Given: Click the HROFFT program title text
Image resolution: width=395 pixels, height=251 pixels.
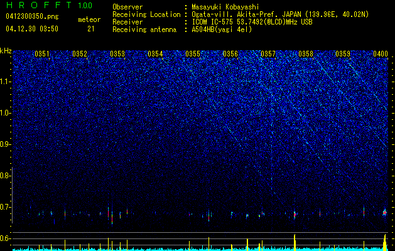Looking at the screenshot, I should 40,5.
